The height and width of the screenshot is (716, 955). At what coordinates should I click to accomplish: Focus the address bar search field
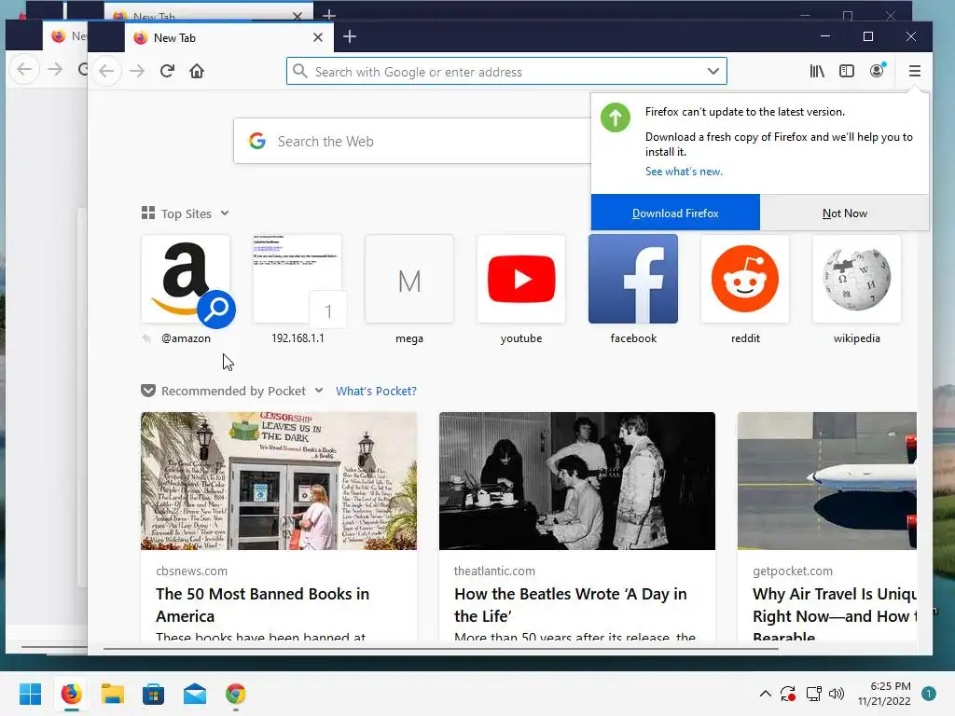[x=506, y=71]
